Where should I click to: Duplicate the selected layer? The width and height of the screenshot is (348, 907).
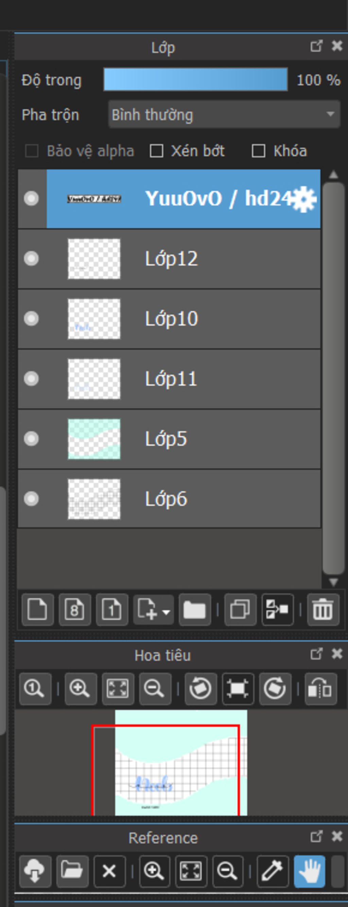tap(240, 609)
